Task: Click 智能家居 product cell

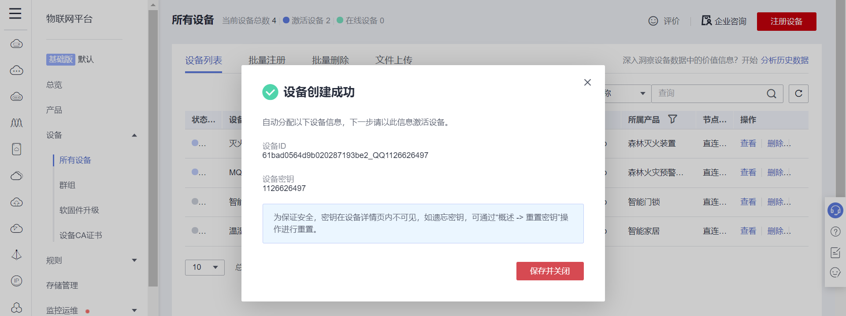Action: coord(644,231)
